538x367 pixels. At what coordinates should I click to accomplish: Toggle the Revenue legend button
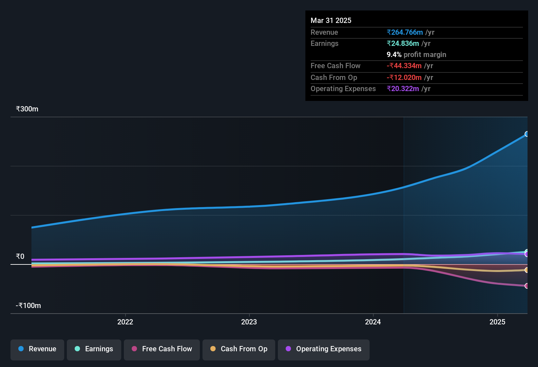click(37, 350)
